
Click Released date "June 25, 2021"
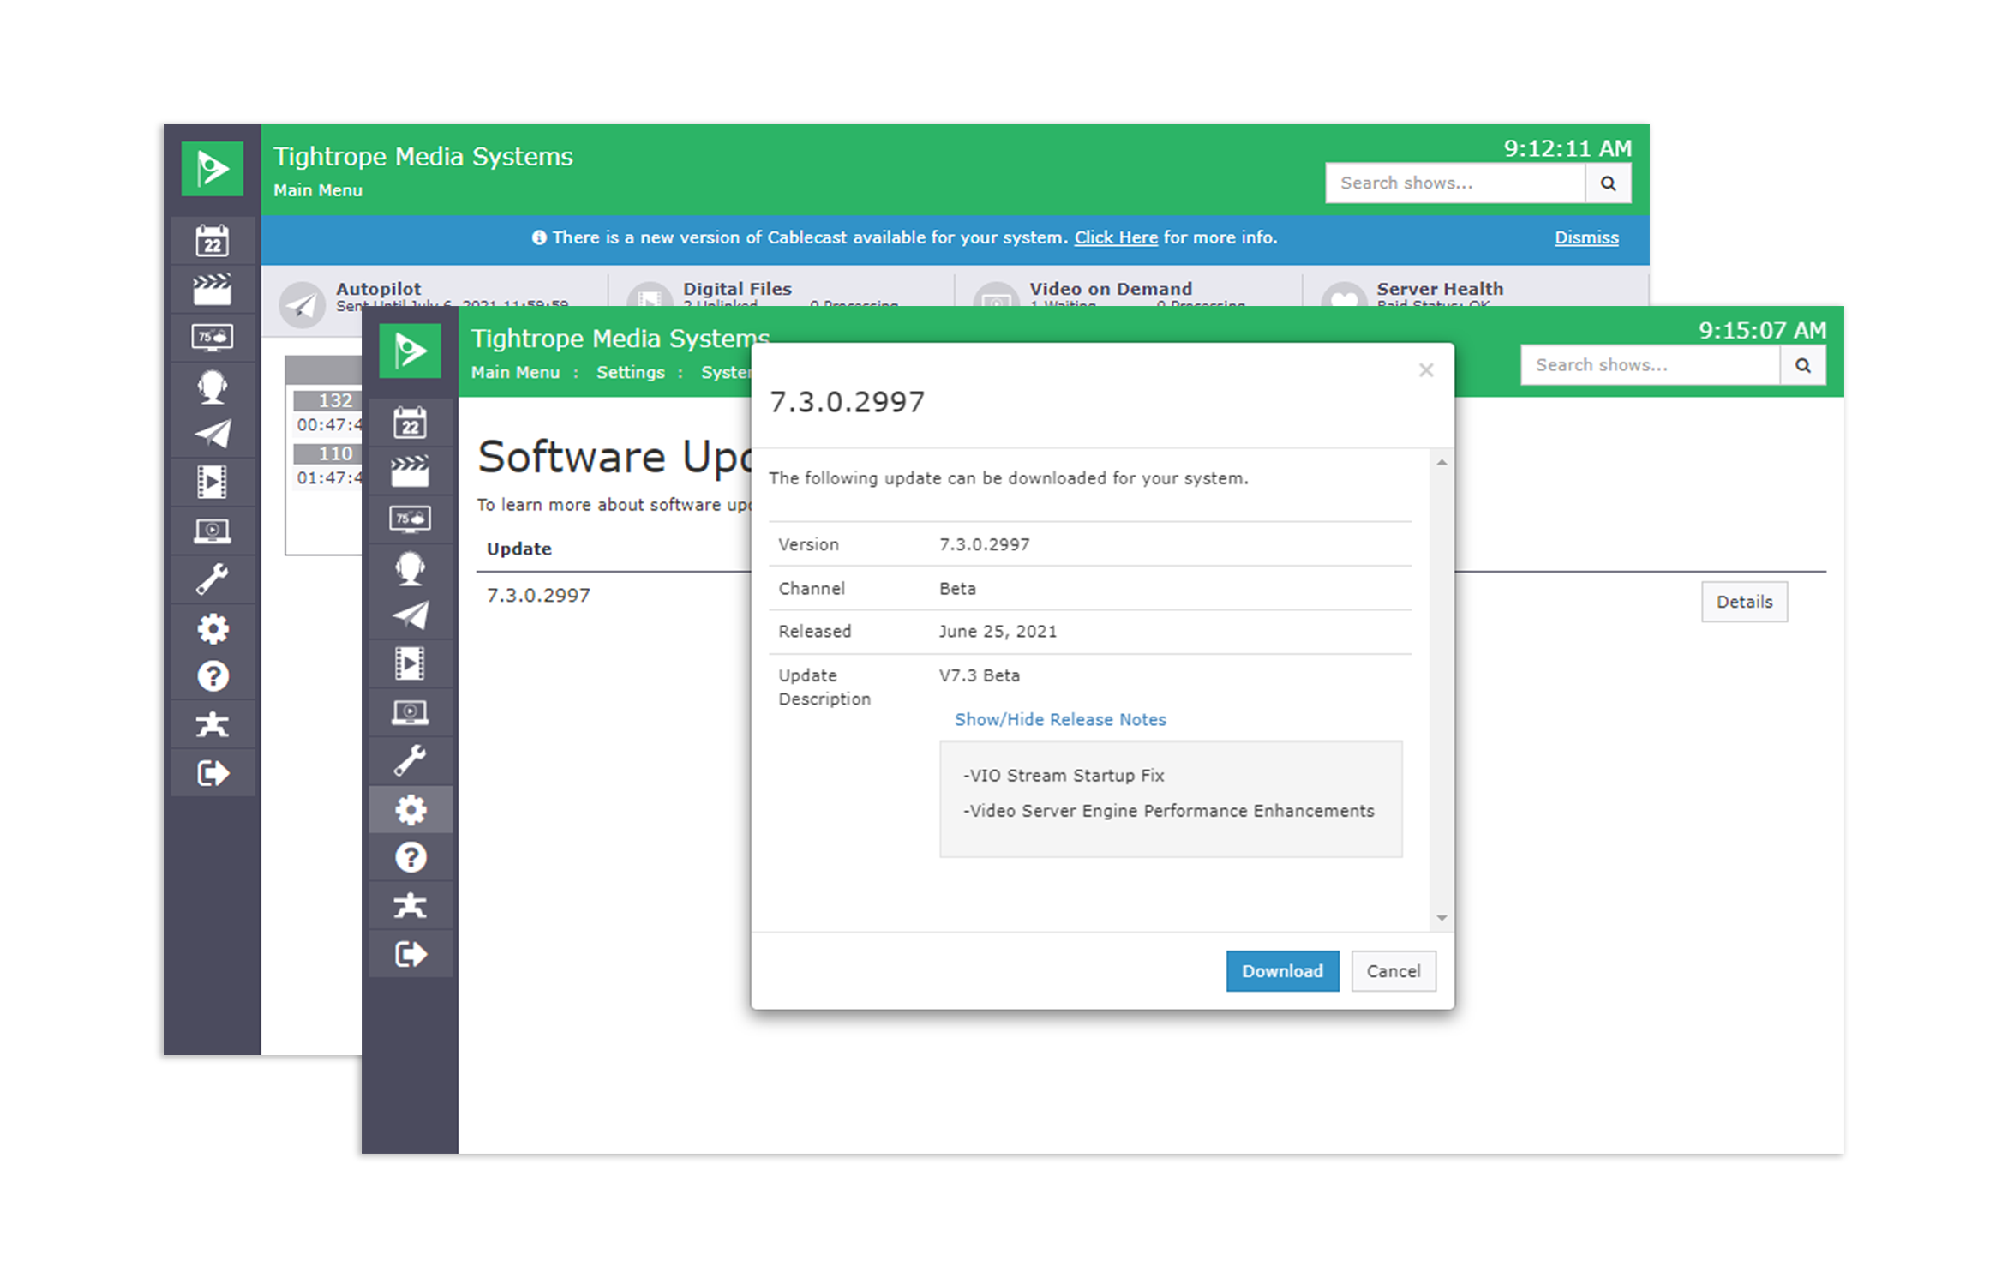[x=998, y=632]
